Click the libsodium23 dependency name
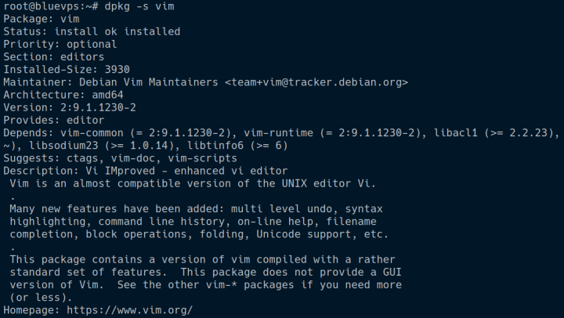Image resolution: width=564 pixels, height=318 pixels. 63,146
